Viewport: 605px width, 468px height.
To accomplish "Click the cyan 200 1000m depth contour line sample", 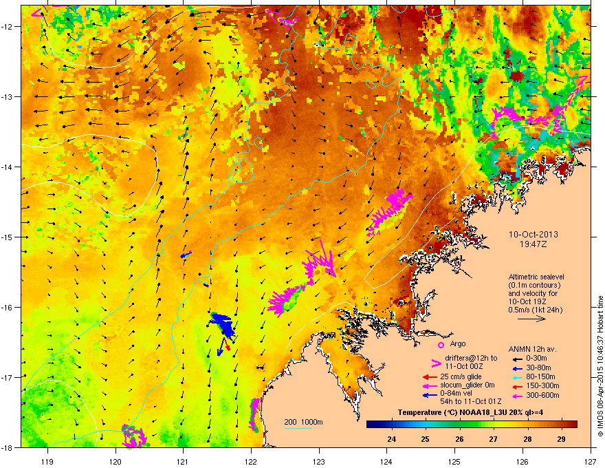I will click(298, 429).
